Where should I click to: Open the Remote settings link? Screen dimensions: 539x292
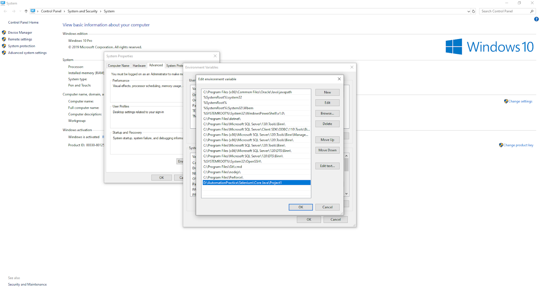pyautogui.click(x=20, y=39)
